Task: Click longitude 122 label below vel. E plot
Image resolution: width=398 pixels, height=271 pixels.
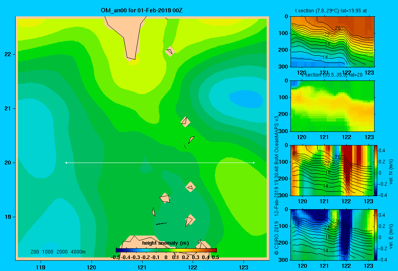Action: coord(346,266)
